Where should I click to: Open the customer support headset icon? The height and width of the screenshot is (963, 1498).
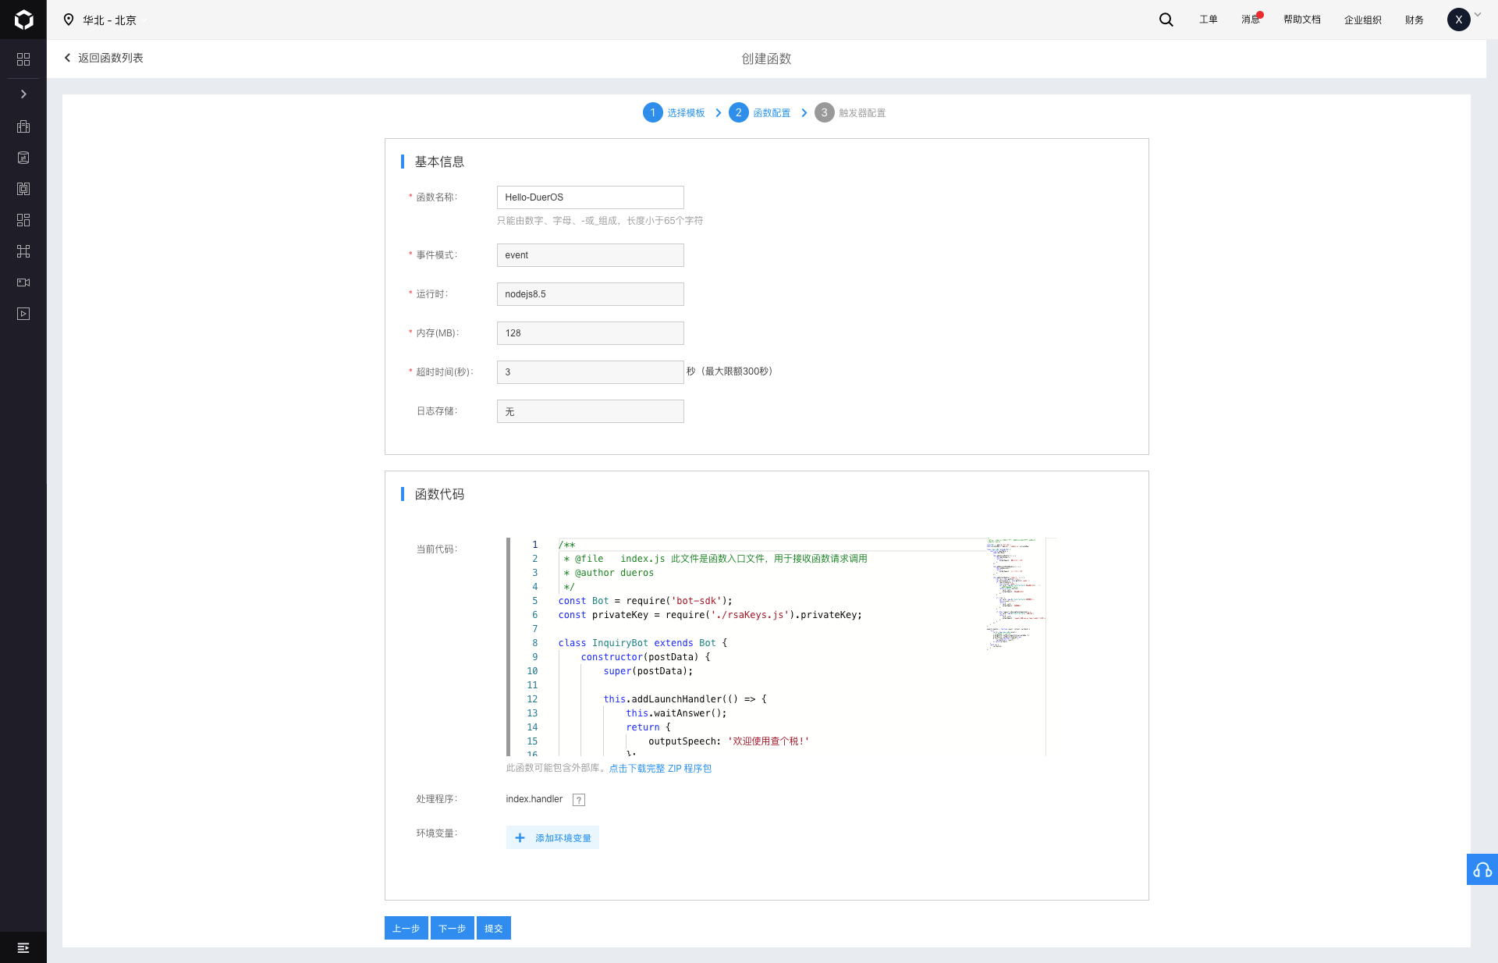[1482, 869]
